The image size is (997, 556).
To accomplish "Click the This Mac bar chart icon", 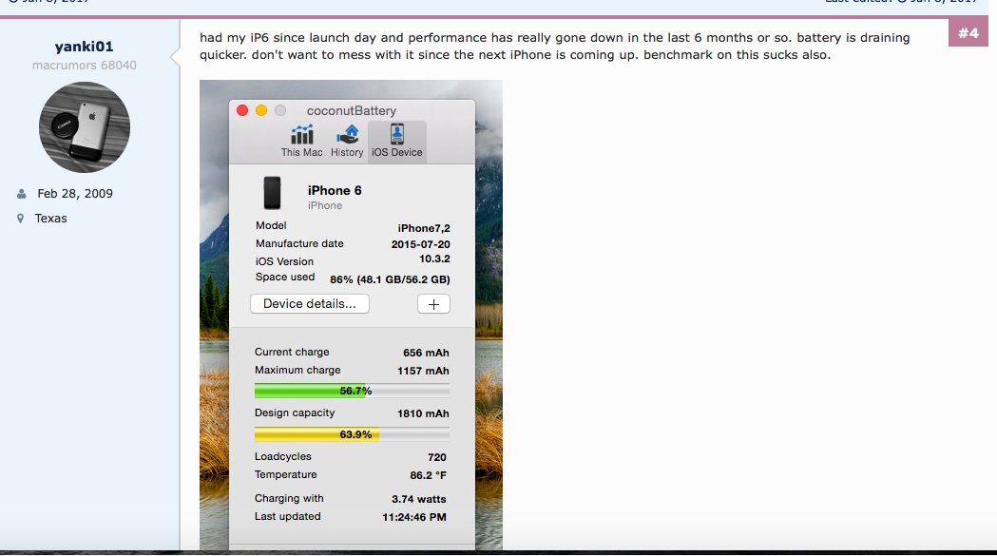I will point(302,135).
